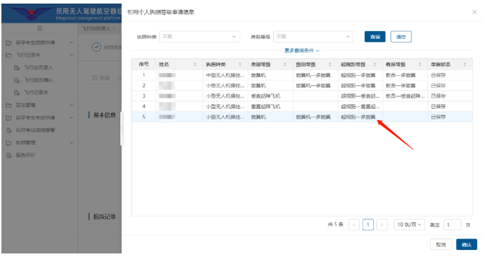Click the 查询 search button
The height and width of the screenshot is (279, 482).
pyautogui.click(x=375, y=37)
